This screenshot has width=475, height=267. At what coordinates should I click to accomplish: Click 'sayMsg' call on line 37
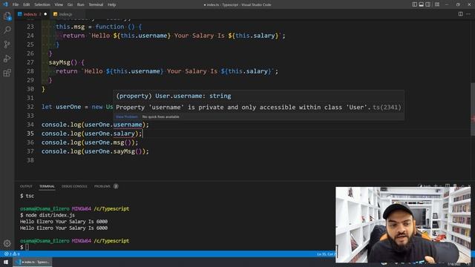pyautogui.click(x=124, y=151)
